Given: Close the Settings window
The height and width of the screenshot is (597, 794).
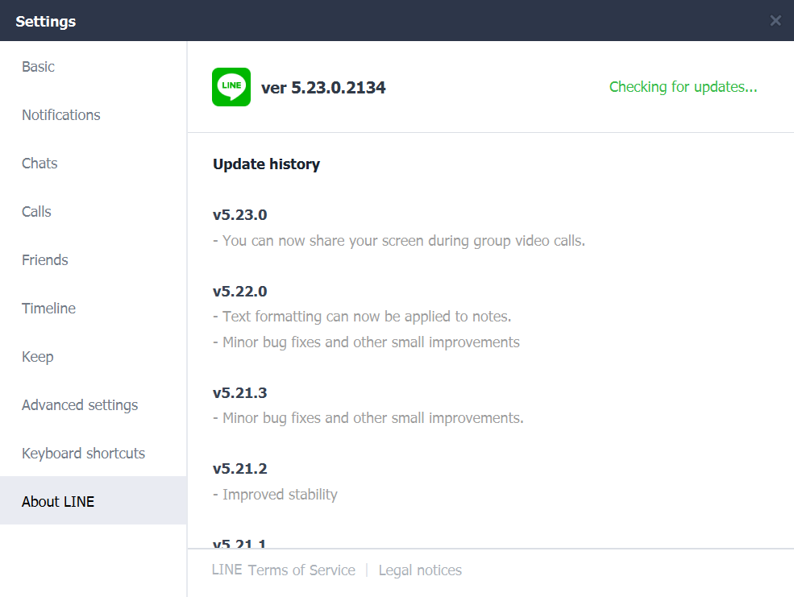Looking at the screenshot, I should pyautogui.click(x=775, y=21).
